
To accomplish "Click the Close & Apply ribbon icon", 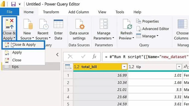I will pyautogui.click(x=9, y=24).
